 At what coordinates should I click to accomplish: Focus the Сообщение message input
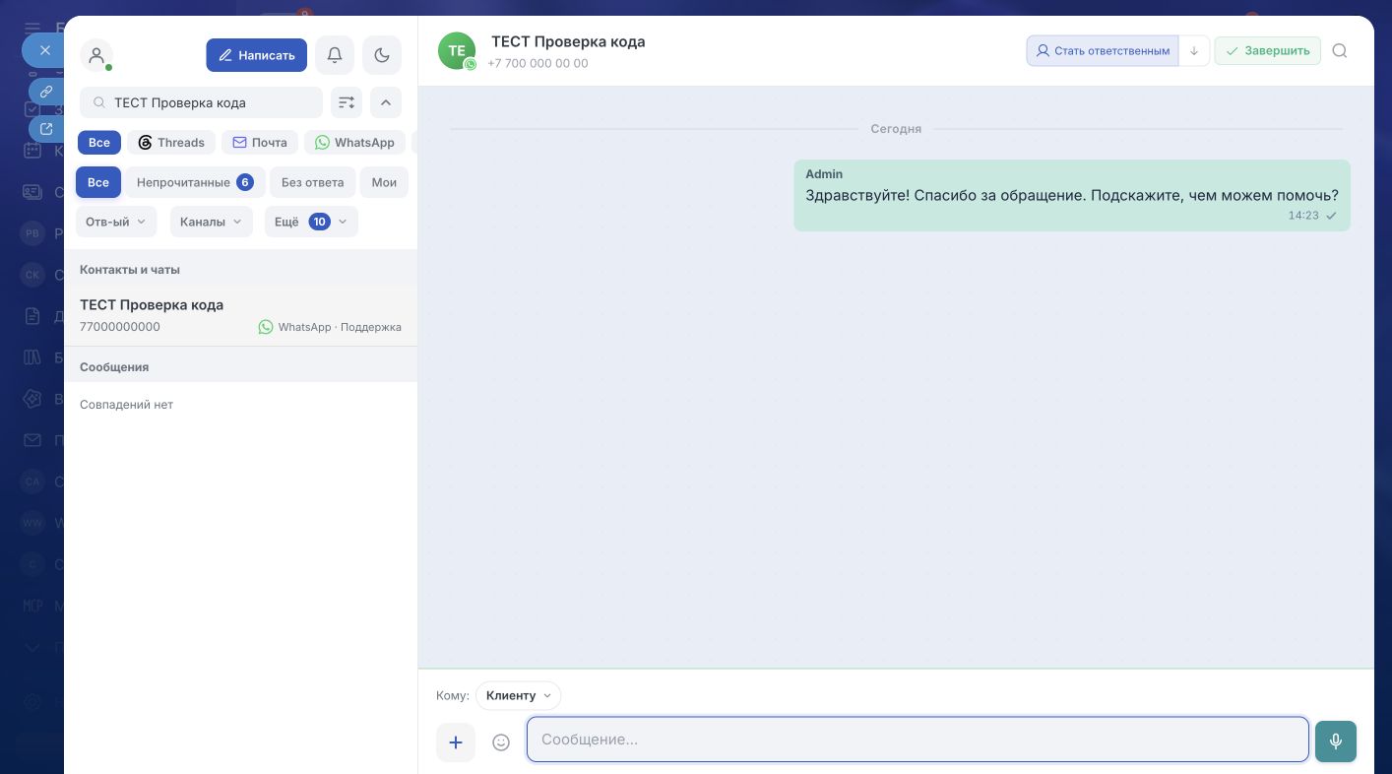click(x=917, y=740)
